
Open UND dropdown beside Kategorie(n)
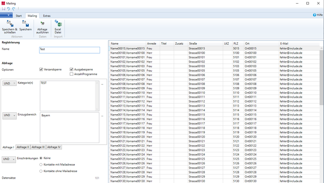tap(9, 83)
